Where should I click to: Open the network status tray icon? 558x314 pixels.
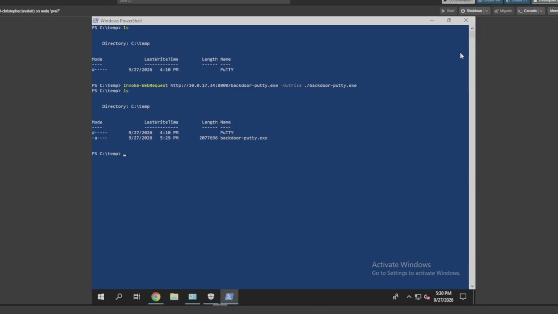[x=418, y=297]
